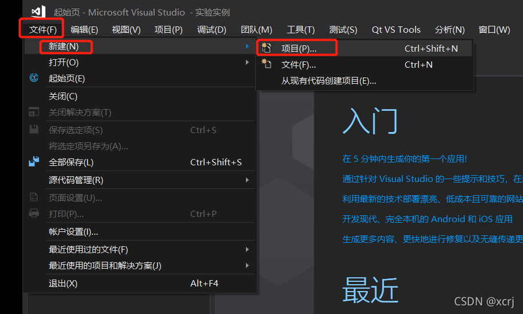The width and height of the screenshot is (523, 314).
Task: Open the 分析(N) menu
Action: pyautogui.click(x=449, y=30)
